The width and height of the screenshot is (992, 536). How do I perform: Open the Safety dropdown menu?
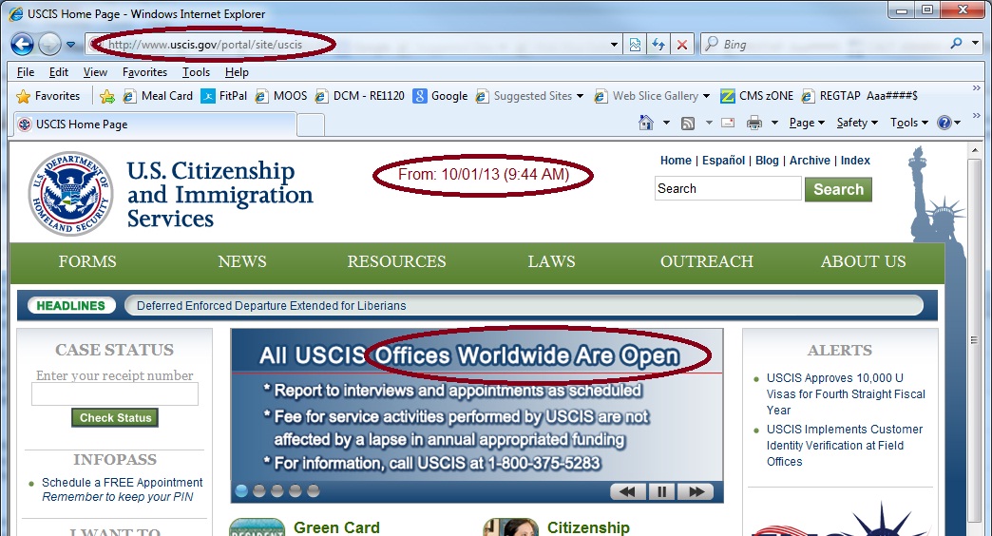click(x=857, y=123)
